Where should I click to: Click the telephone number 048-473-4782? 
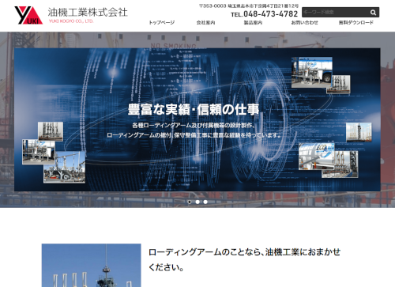[x=270, y=14]
